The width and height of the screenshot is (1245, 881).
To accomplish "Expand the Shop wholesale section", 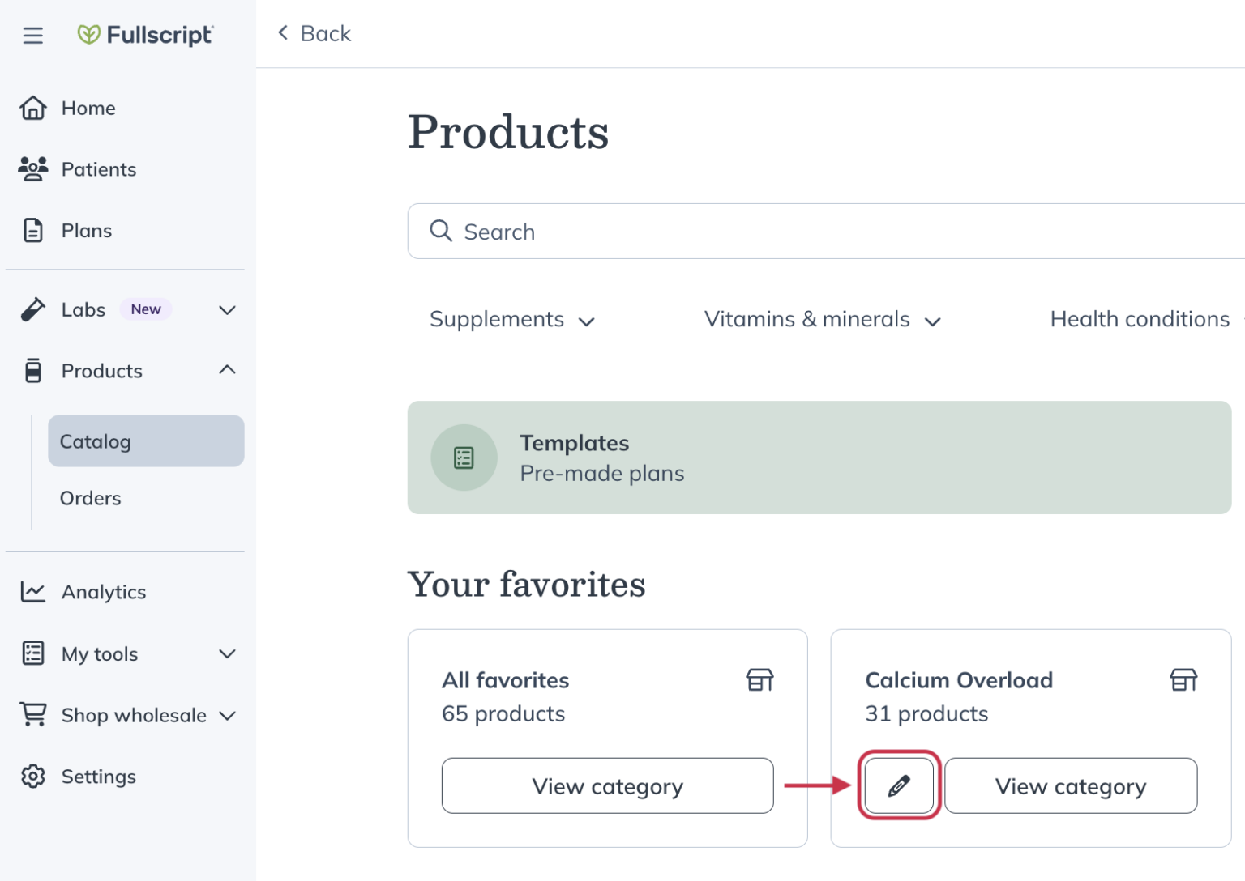I will (228, 716).
